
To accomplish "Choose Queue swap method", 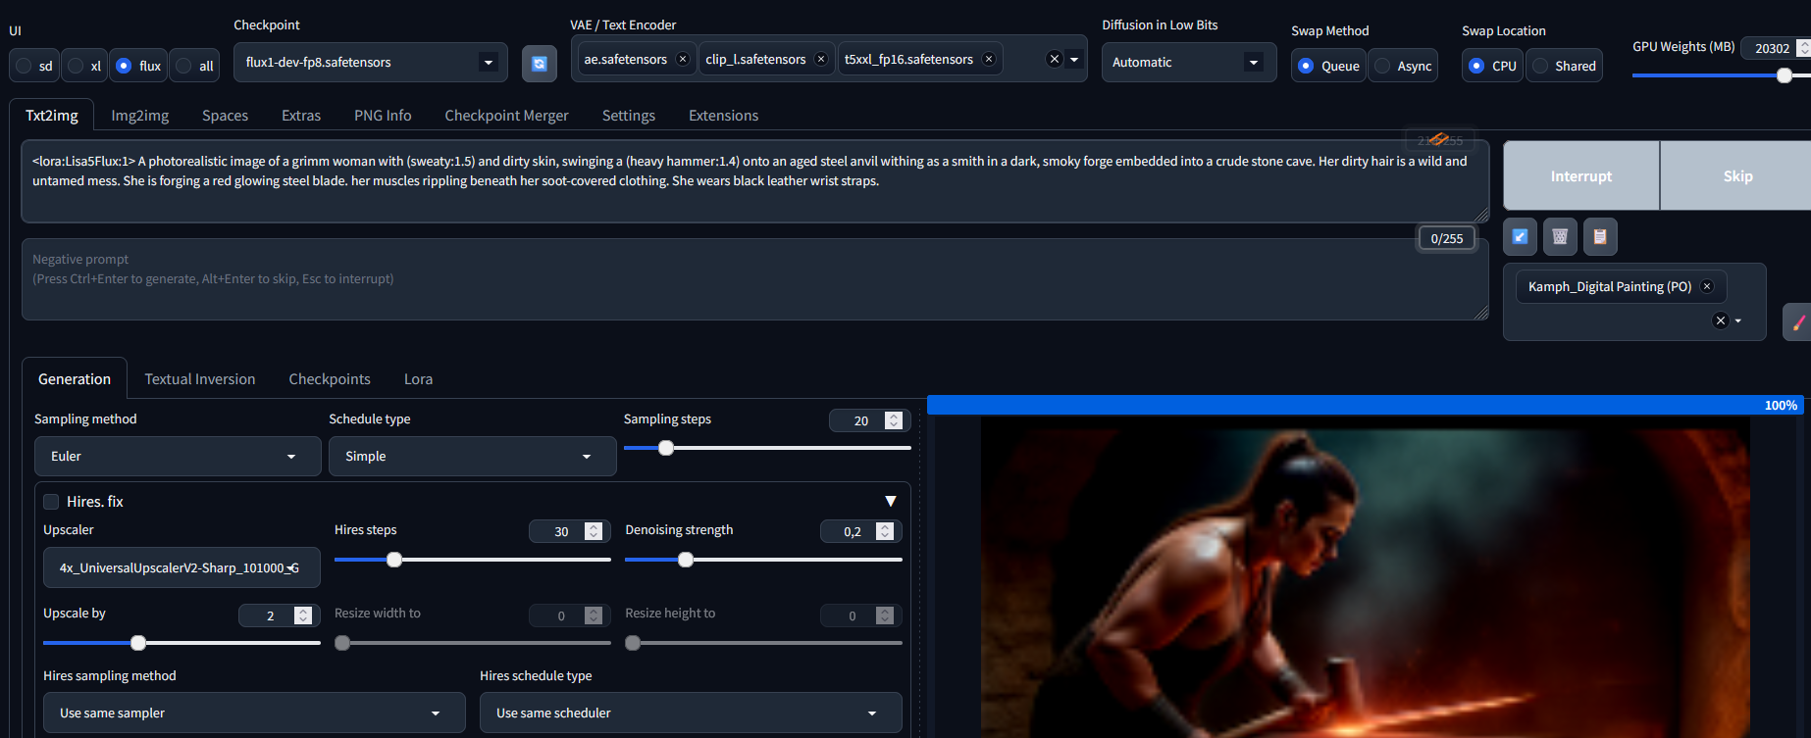I will (1329, 66).
